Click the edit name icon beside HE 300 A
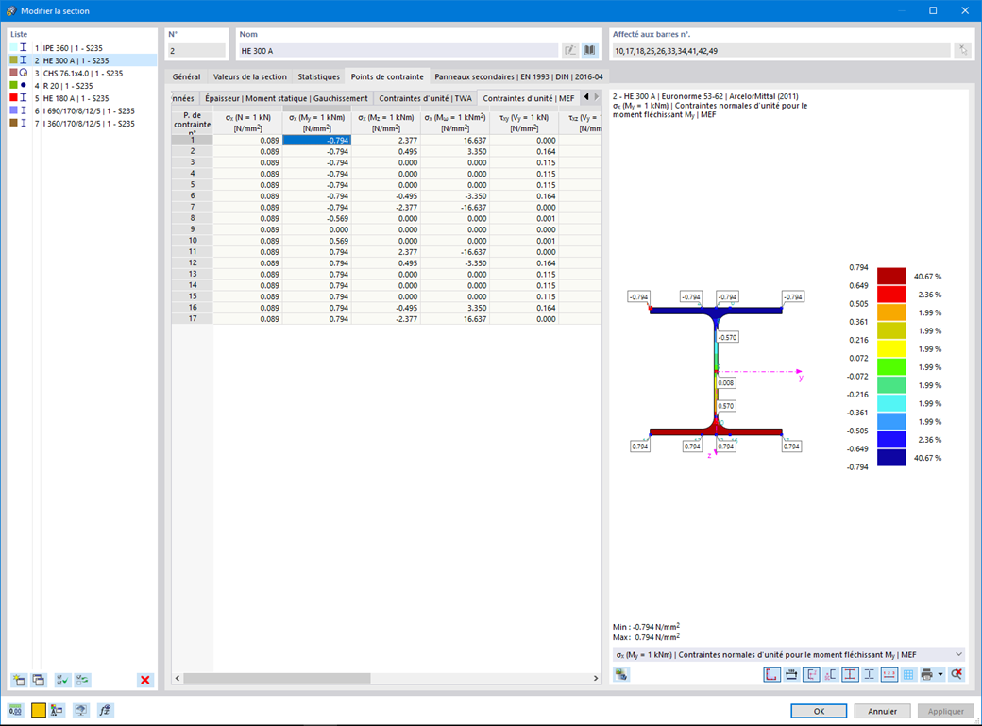Screen dimensions: 982x726 tap(570, 51)
